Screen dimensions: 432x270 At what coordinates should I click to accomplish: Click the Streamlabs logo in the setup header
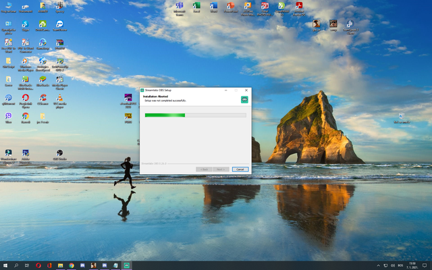tap(244, 99)
